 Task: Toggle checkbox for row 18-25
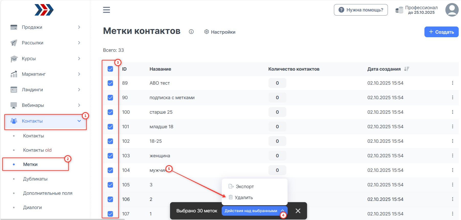pos(110,141)
